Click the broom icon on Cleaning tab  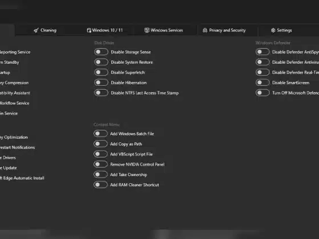click(x=36, y=30)
